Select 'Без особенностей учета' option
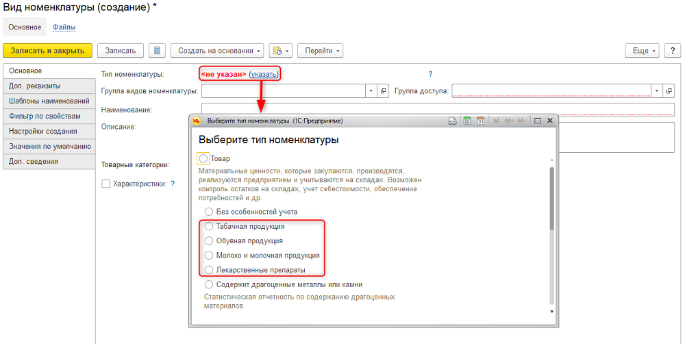Screen dimensions: 685x344 click(209, 212)
